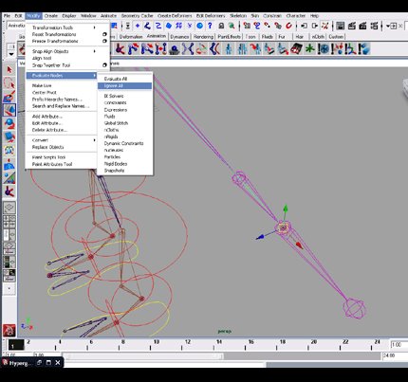Image resolution: width=408 pixels, height=382 pixels.
Task: Open the Skeleton menu
Action: (238, 16)
